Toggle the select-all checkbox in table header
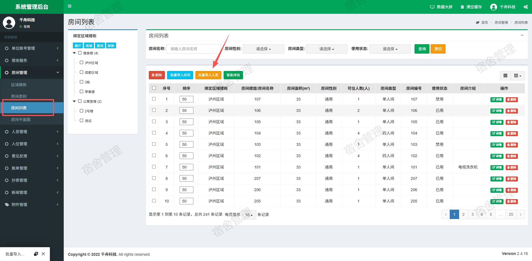This screenshot has height=261, width=532. [154, 88]
